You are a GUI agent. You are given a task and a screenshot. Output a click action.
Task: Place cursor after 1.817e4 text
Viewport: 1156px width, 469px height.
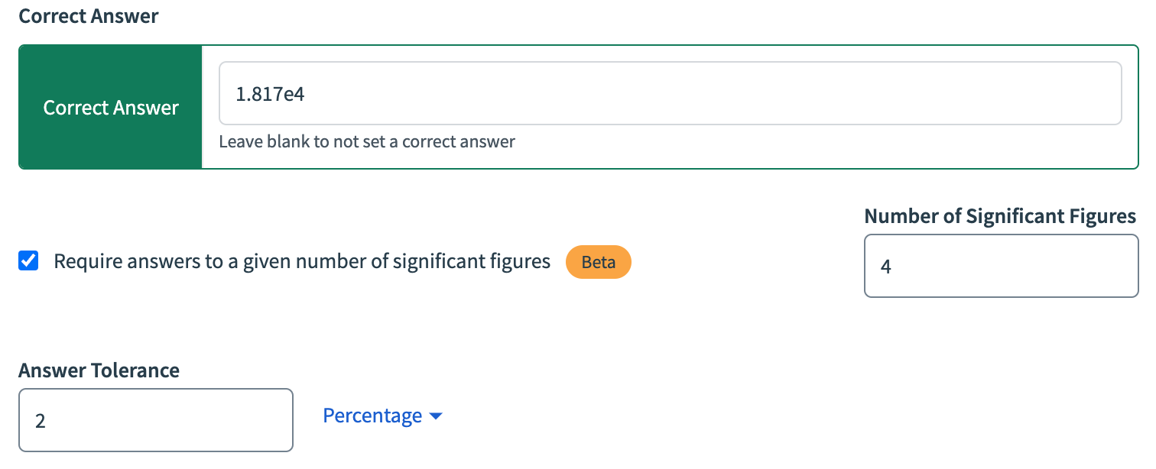point(307,94)
